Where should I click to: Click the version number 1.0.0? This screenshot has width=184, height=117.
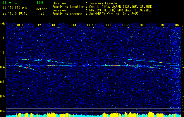click(40, 3)
